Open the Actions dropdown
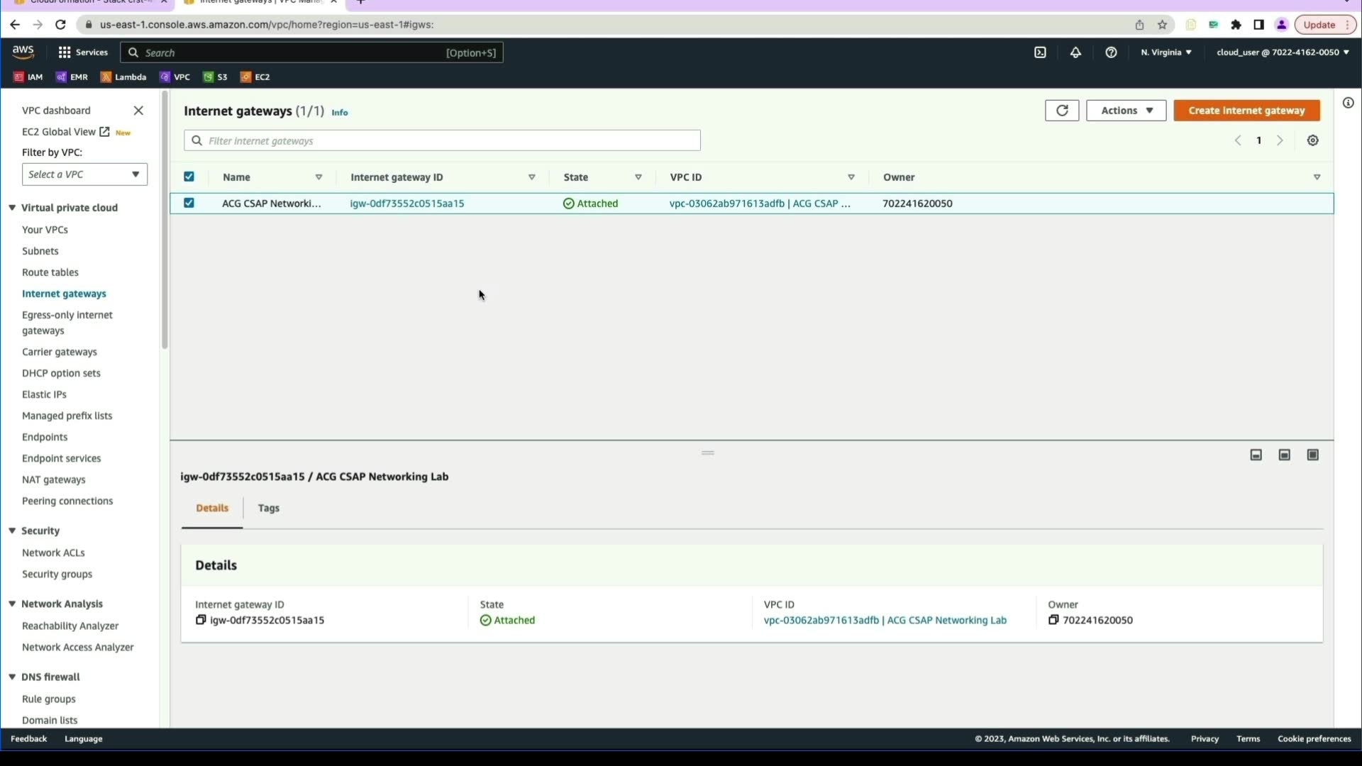Image resolution: width=1362 pixels, height=766 pixels. tap(1126, 111)
